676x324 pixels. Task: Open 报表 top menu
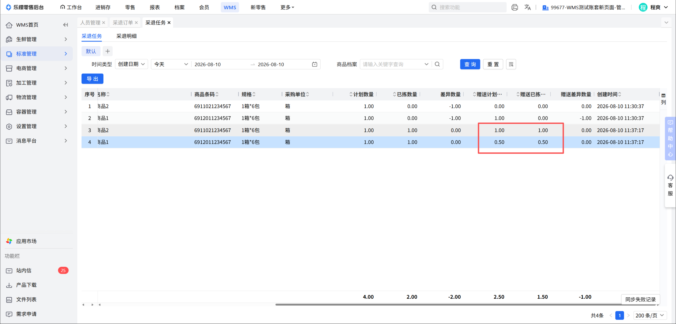tap(155, 7)
